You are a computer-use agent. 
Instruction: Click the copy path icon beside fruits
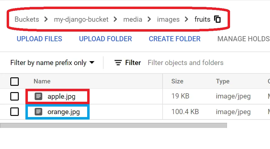tap(217, 20)
